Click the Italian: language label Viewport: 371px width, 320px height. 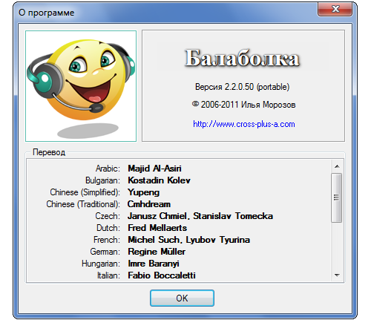tap(108, 275)
